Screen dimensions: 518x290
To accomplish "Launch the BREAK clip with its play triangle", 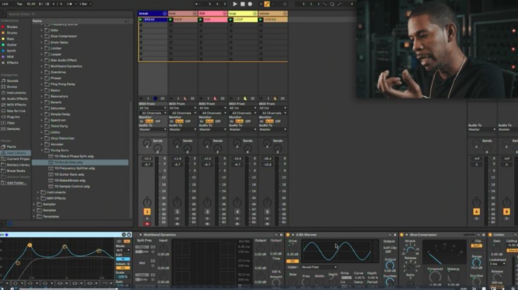I will tap(141, 19).
